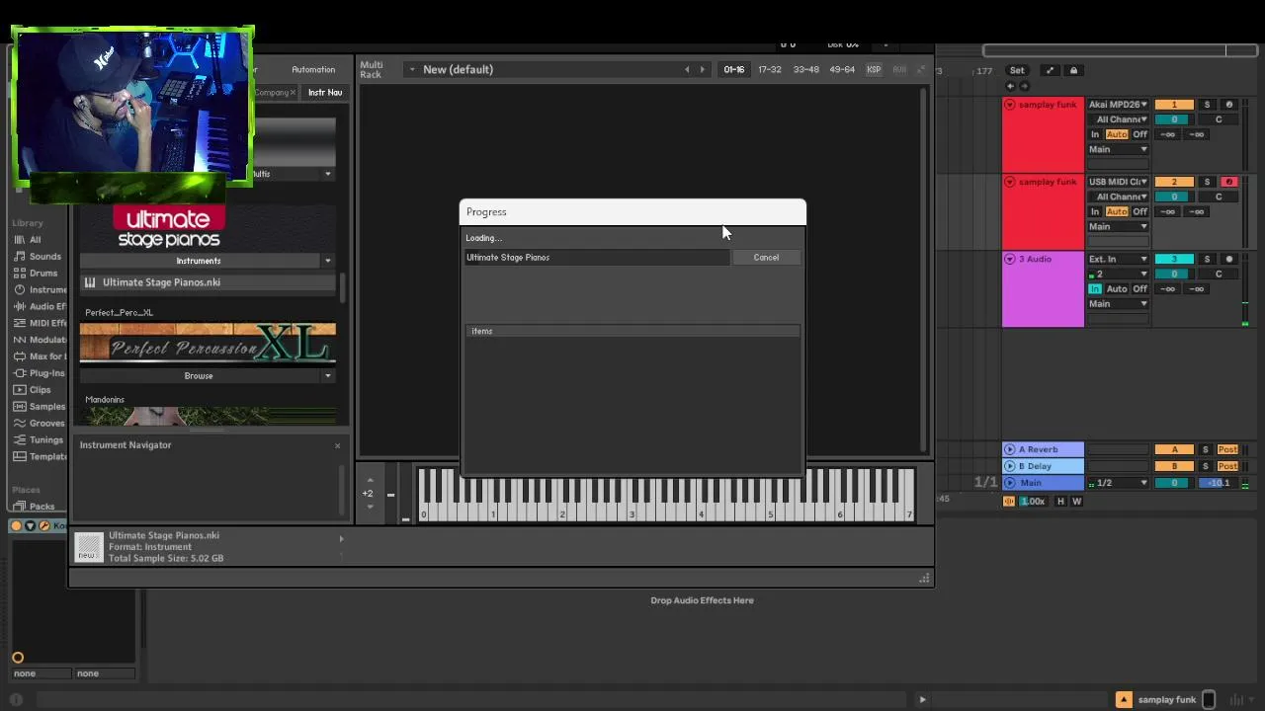The height and width of the screenshot is (711, 1265).
Task: Open the New (default) multi preset dropdown
Action: click(411, 69)
